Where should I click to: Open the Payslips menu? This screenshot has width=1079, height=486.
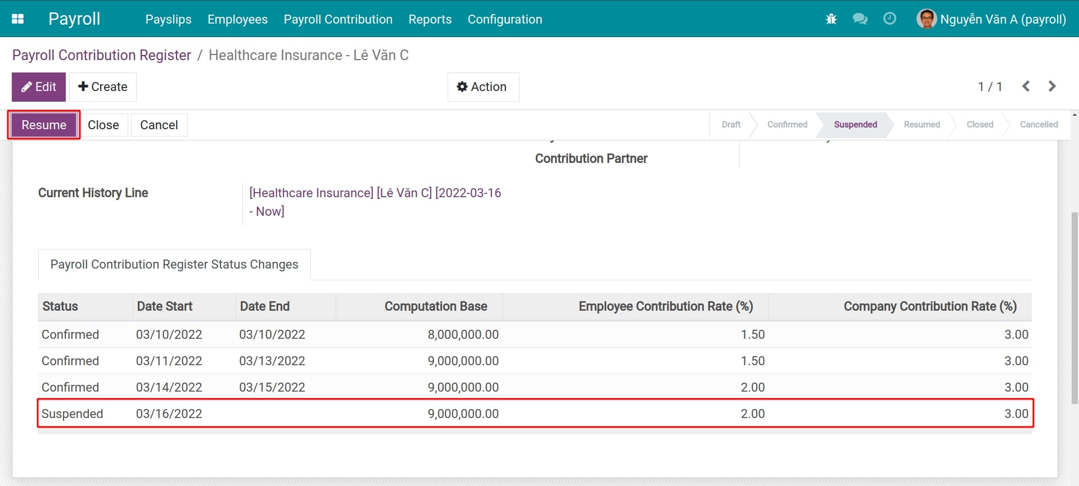(x=168, y=19)
